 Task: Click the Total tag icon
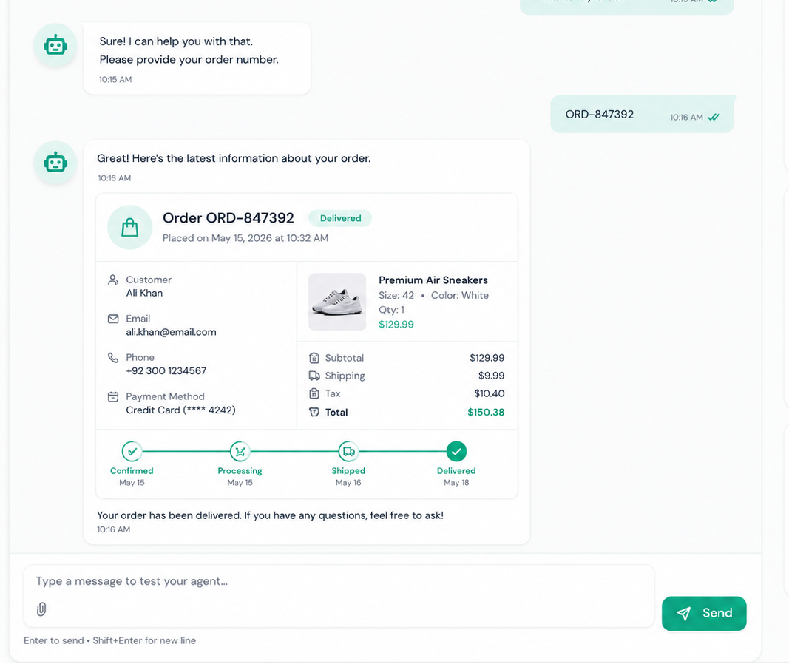[x=314, y=412]
